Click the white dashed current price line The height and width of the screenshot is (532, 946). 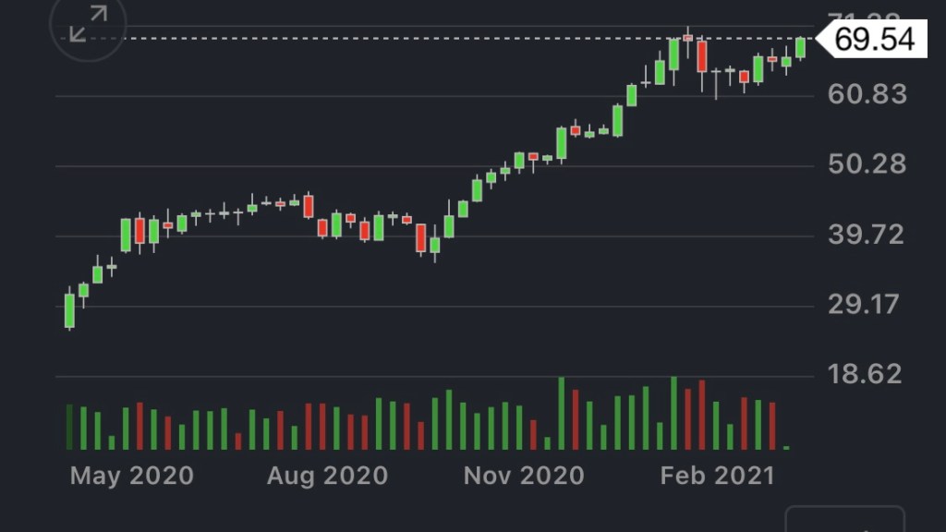pos(370,39)
